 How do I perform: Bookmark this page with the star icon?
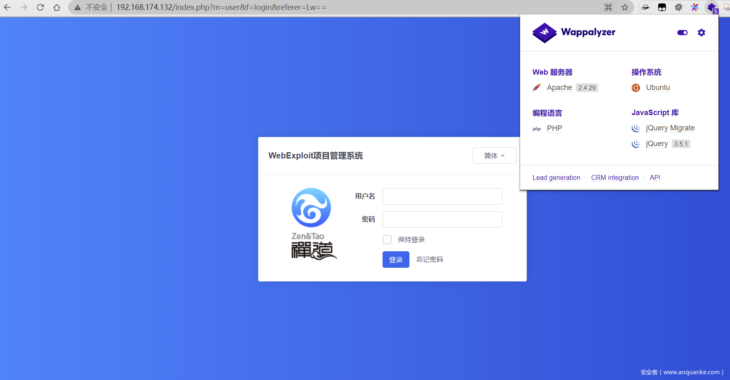click(x=625, y=7)
